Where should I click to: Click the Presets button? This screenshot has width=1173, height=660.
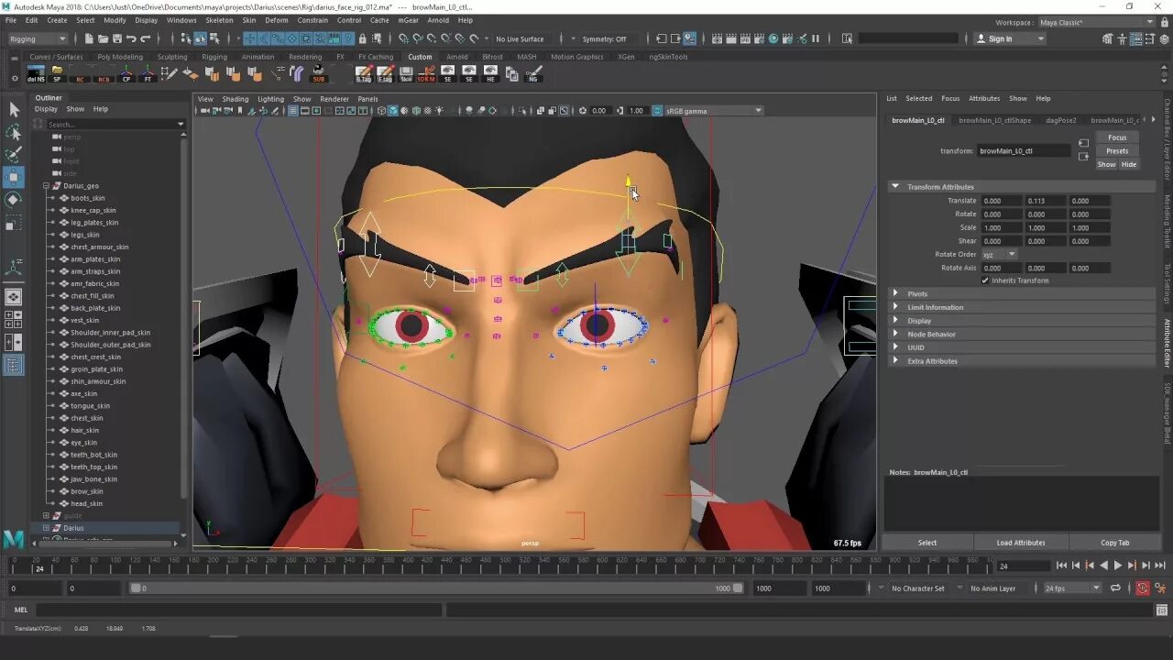1117,151
